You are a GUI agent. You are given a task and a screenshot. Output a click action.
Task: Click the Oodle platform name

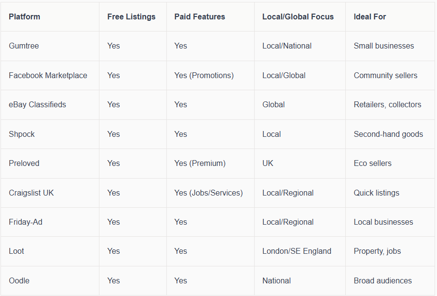coord(19,280)
